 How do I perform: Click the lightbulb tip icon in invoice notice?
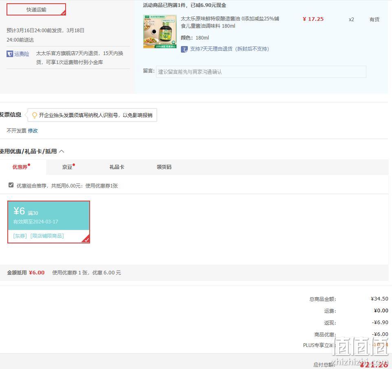(35, 115)
